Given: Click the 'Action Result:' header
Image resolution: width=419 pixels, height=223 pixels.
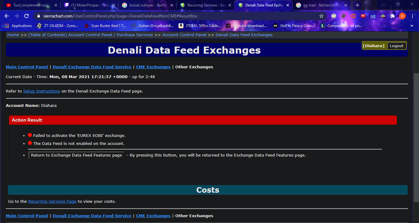Looking at the screenshot, I should (x=27, y=120).
